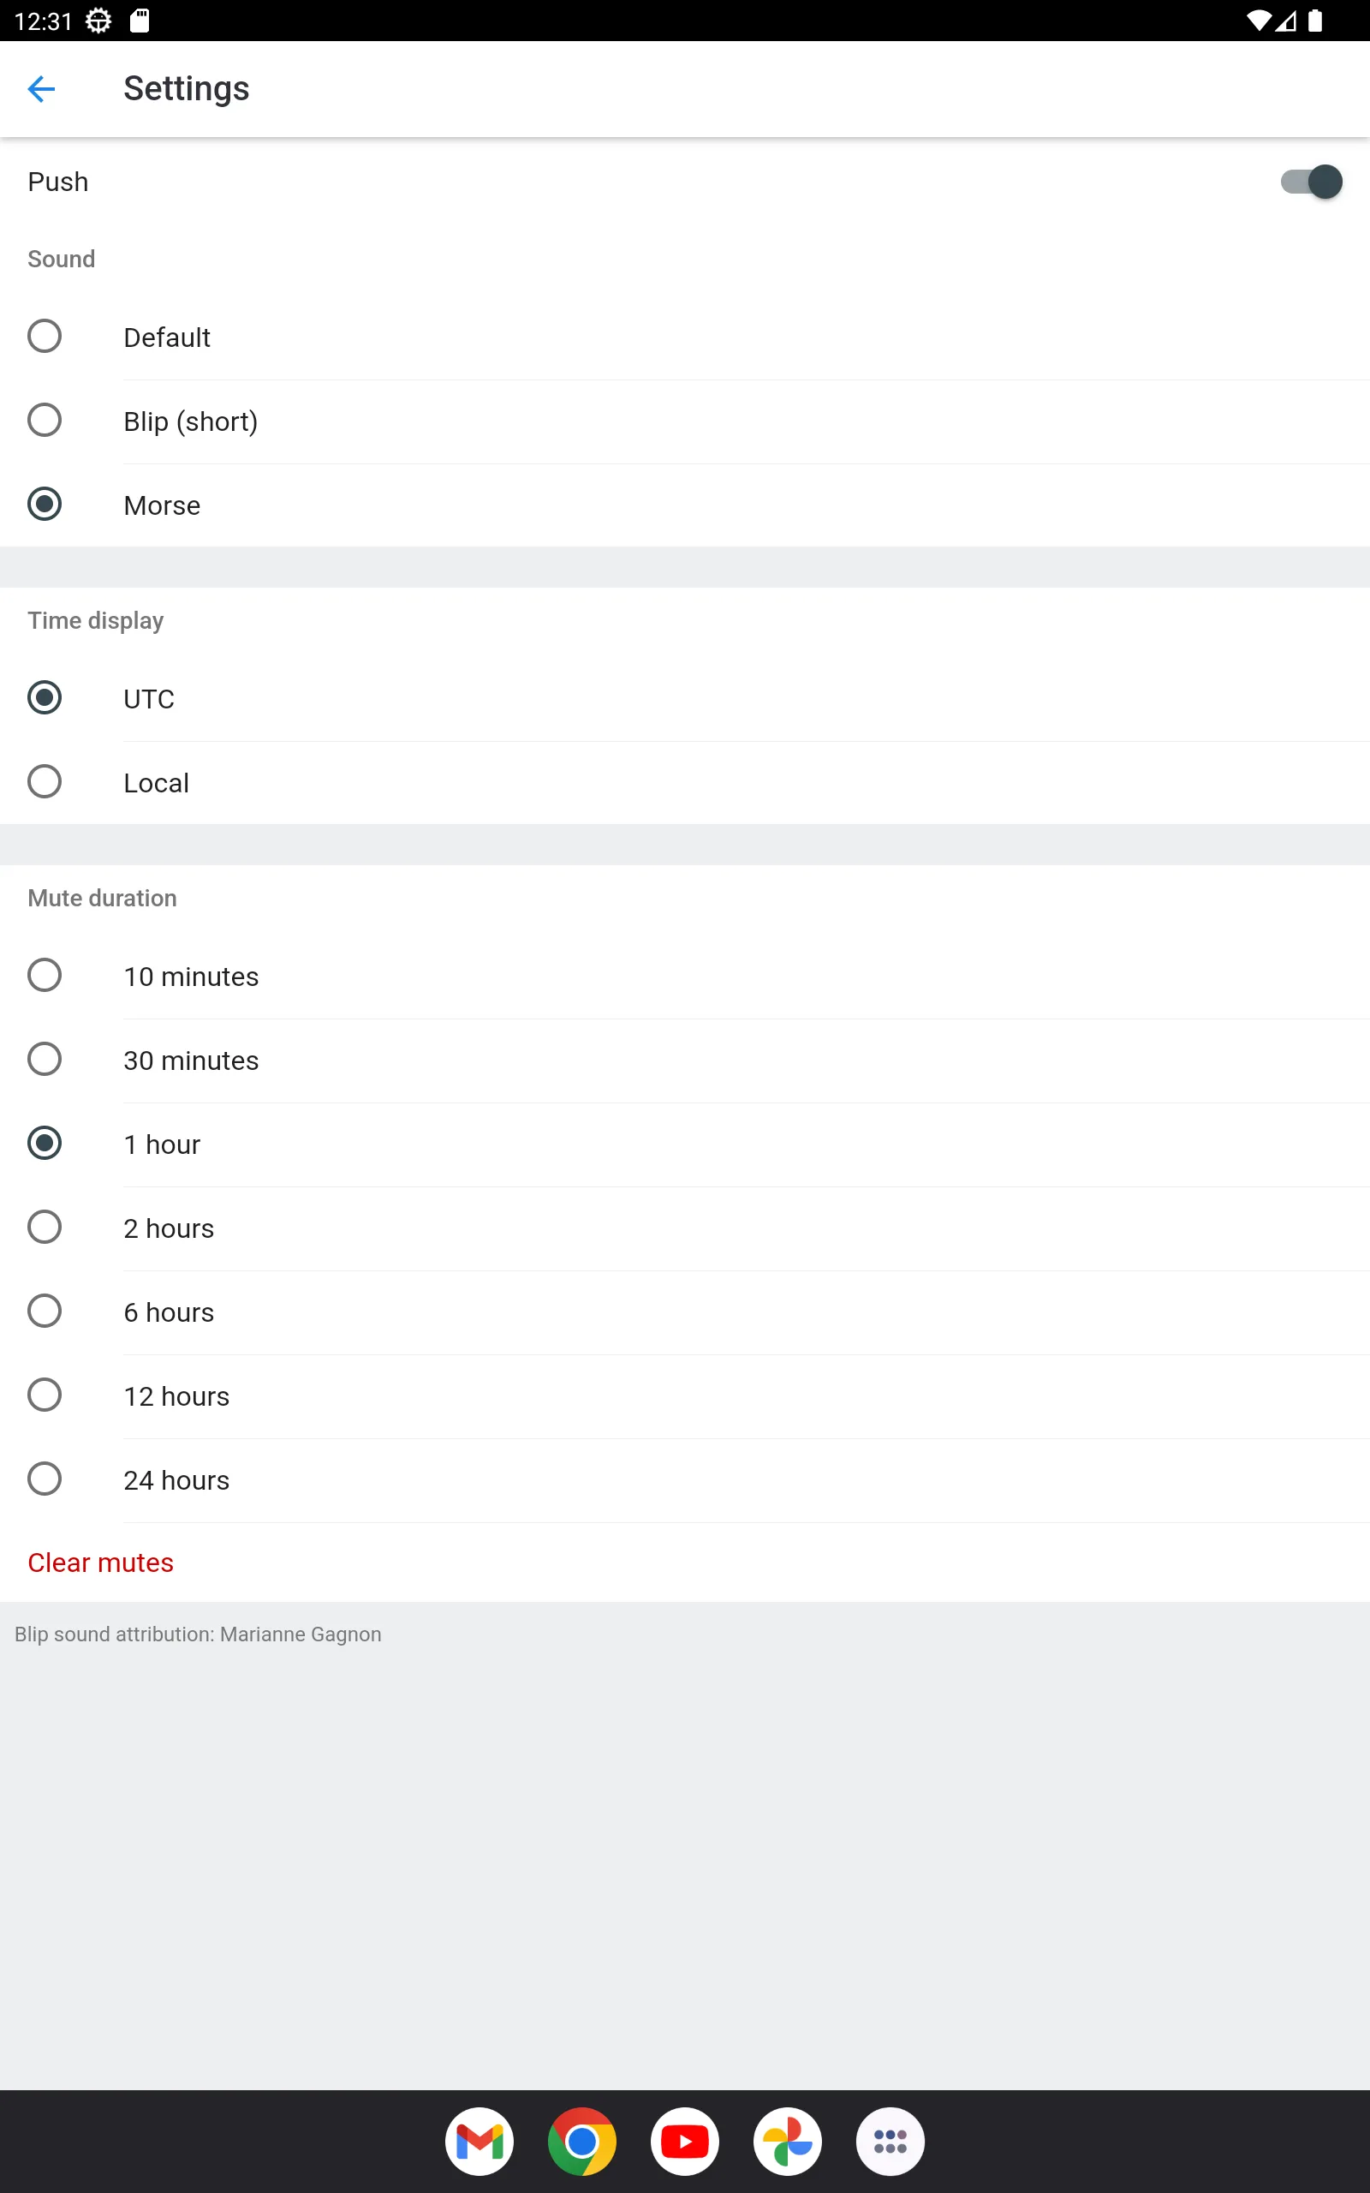Tap the Time display section header

coord(96,621)
